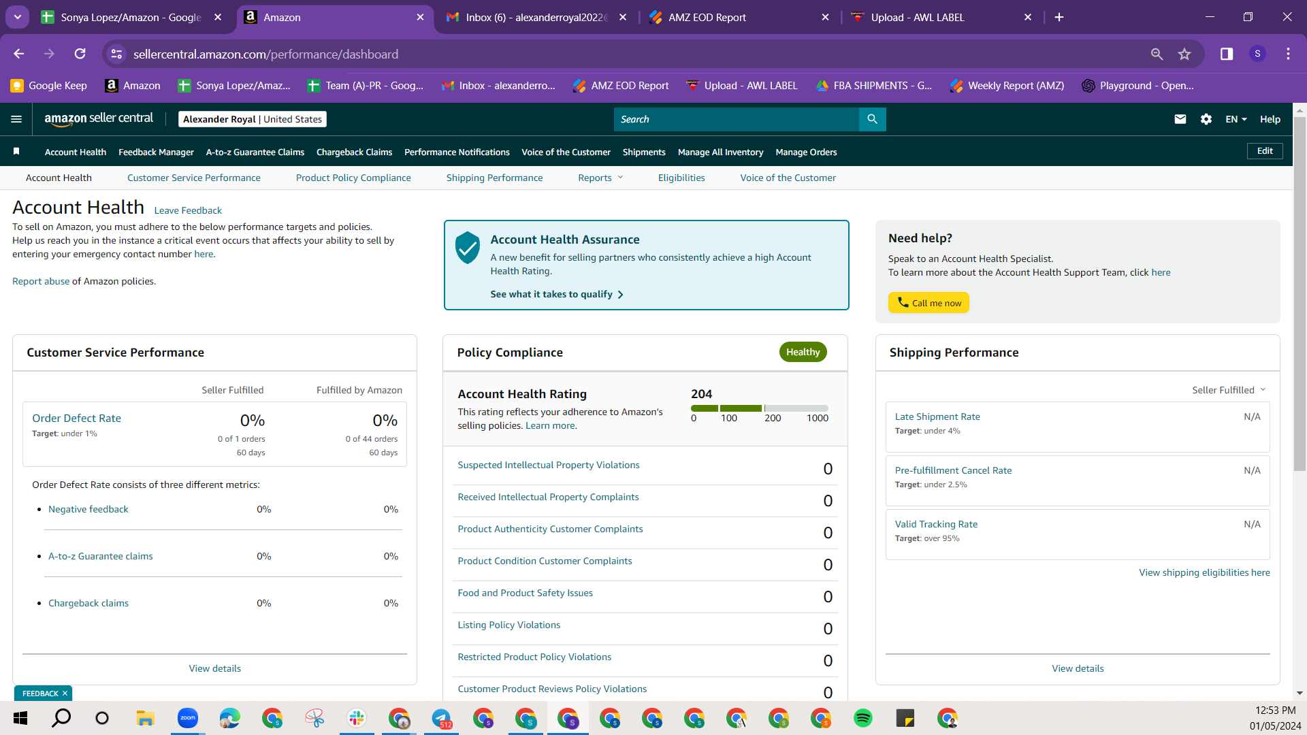The height and width of the screenshot is (735, 1307).
Task: Expand the Reports dropdown
Action: coord(600,178)
